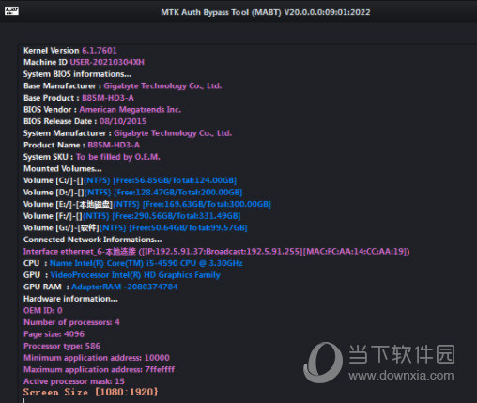477x403 pixels.
Task: Select Volume C:/ free space line
Action: (130, 180)
